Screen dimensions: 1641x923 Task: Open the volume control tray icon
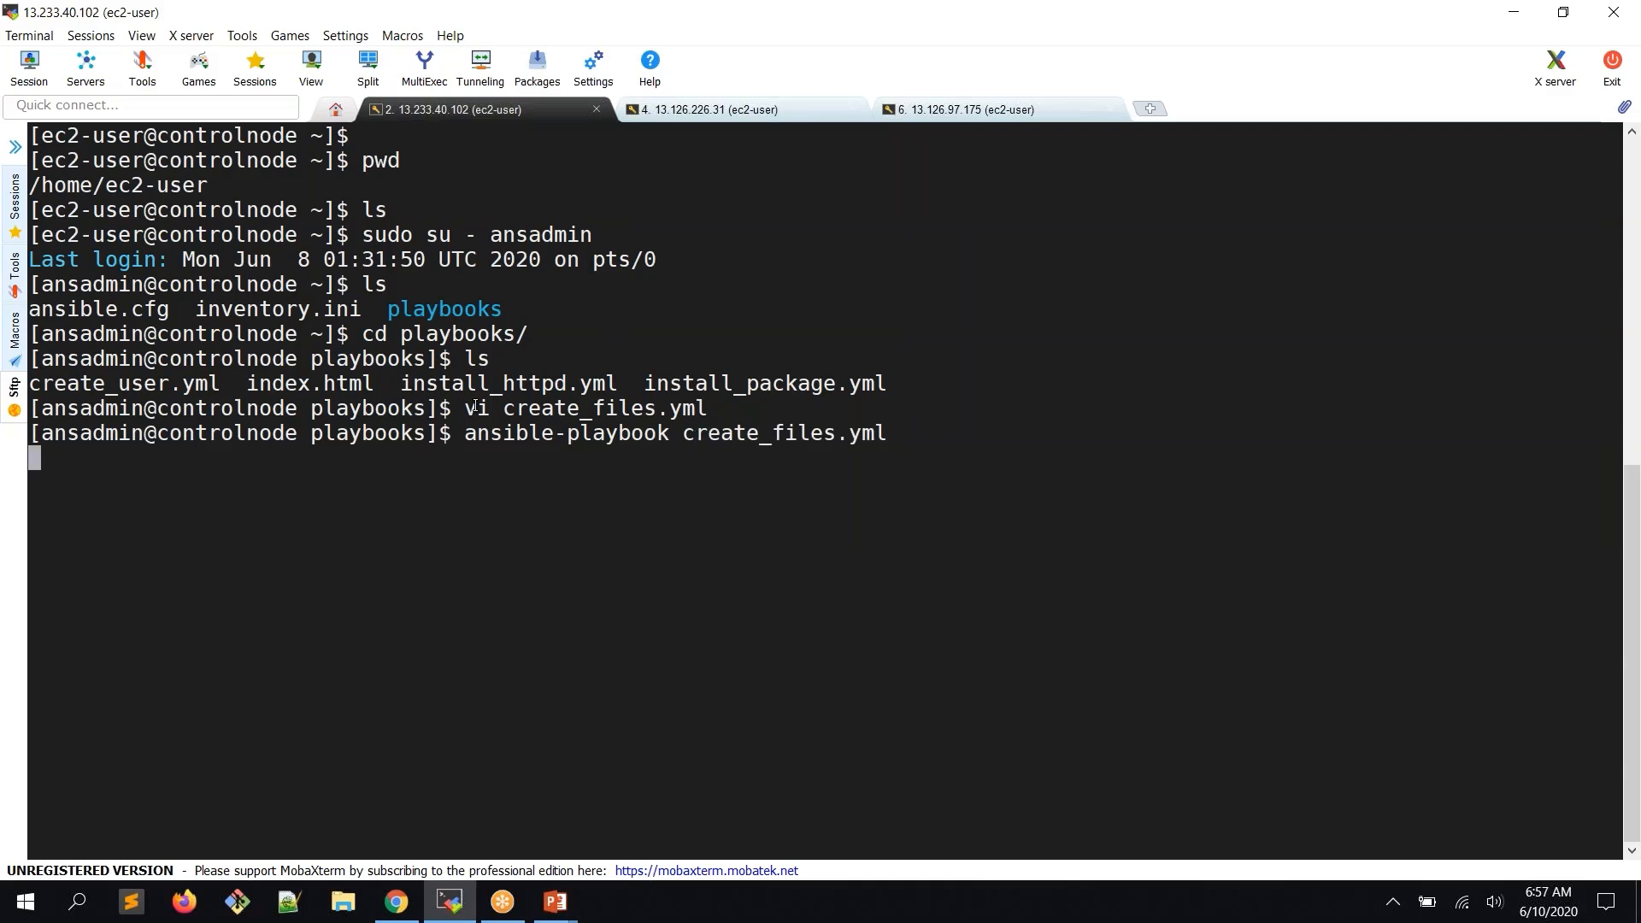coord(1494,902)
